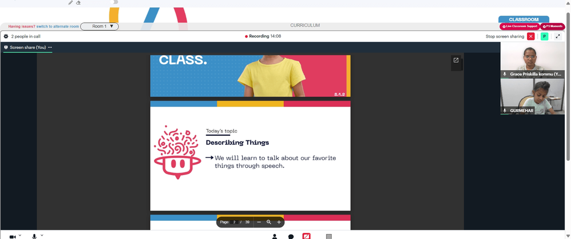Click the green P participant badge
Screen dimensions: 571x239
coord(544,37)
